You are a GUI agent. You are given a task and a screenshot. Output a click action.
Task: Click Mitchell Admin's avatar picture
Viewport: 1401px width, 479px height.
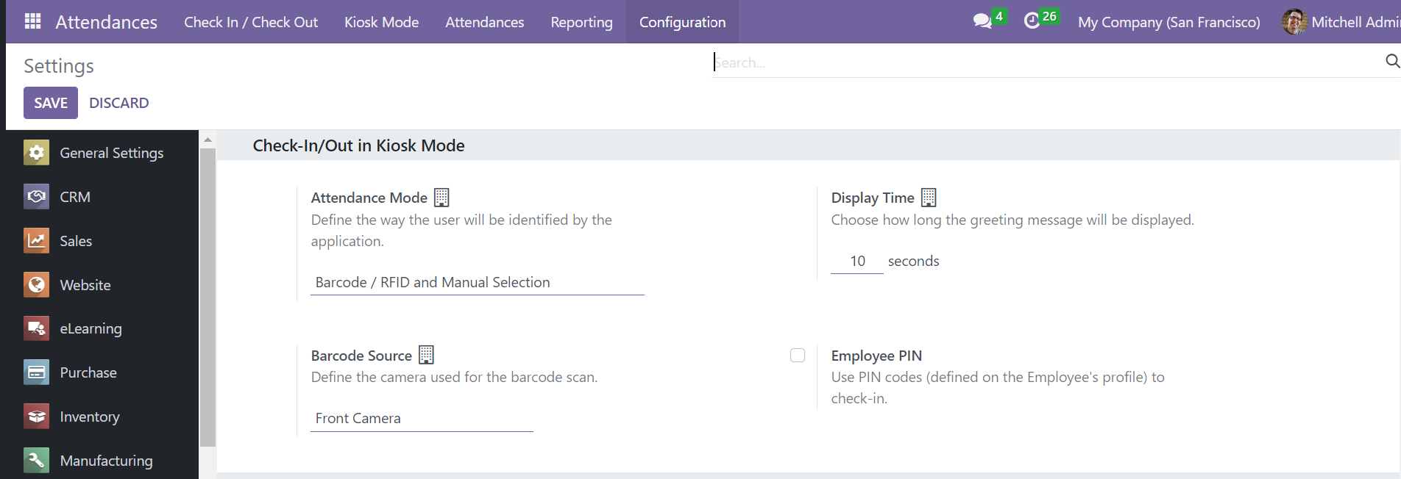tap(1294, 22)
